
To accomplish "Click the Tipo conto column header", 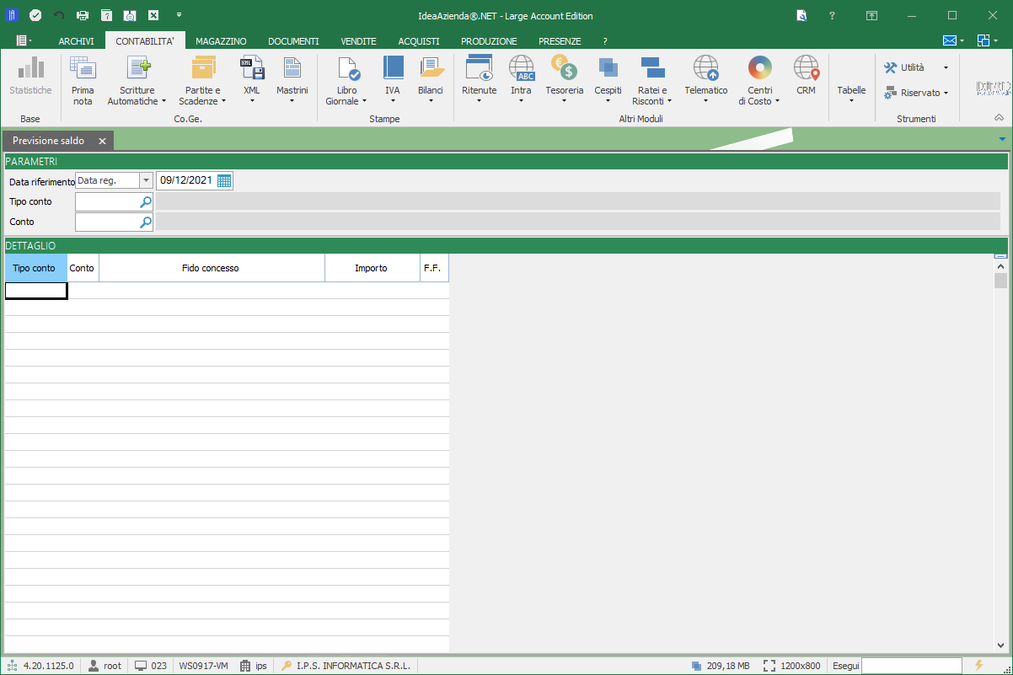I will [x=35, y=268].
